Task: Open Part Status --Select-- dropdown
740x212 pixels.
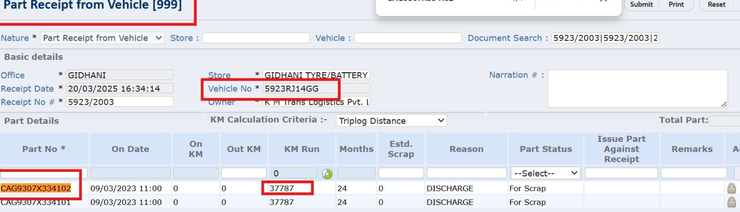Action: pyautogui.click(x=545, y=173)
